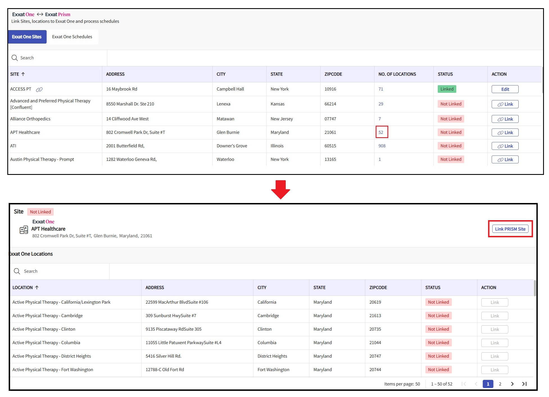Open 7 locations link for Alliance Orthopedics

[380, 119]
